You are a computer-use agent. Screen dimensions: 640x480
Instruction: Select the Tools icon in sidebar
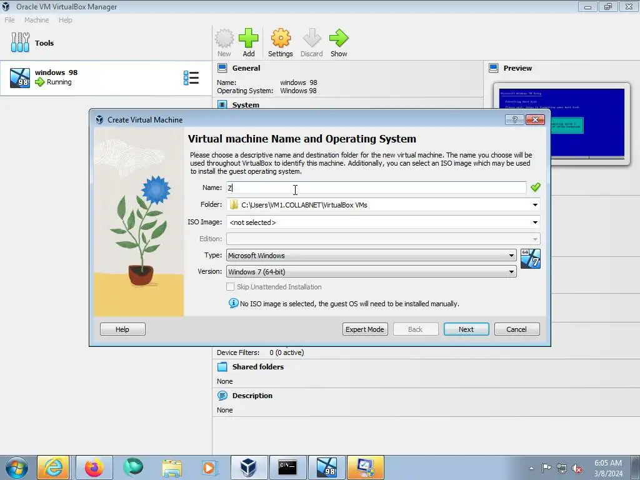click(20, 42)
